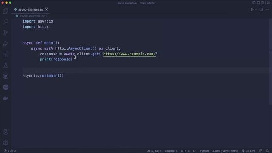Run the Python file with play button

tap(252, 9)
